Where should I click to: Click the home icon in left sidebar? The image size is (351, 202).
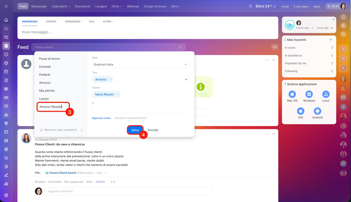[6, 20]
